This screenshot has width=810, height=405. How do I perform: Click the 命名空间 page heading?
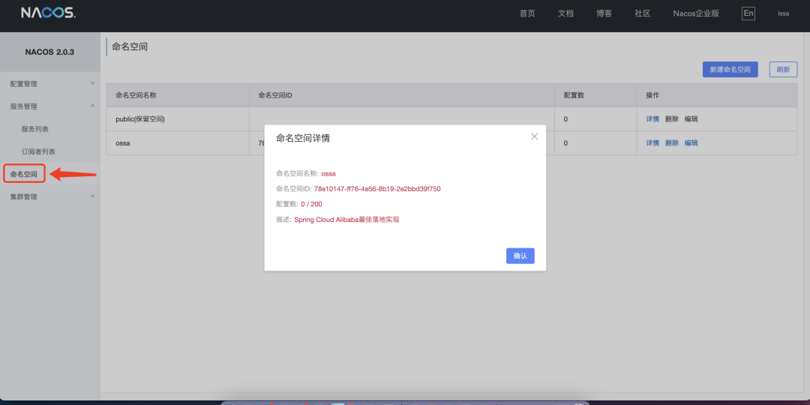[130, 46]
